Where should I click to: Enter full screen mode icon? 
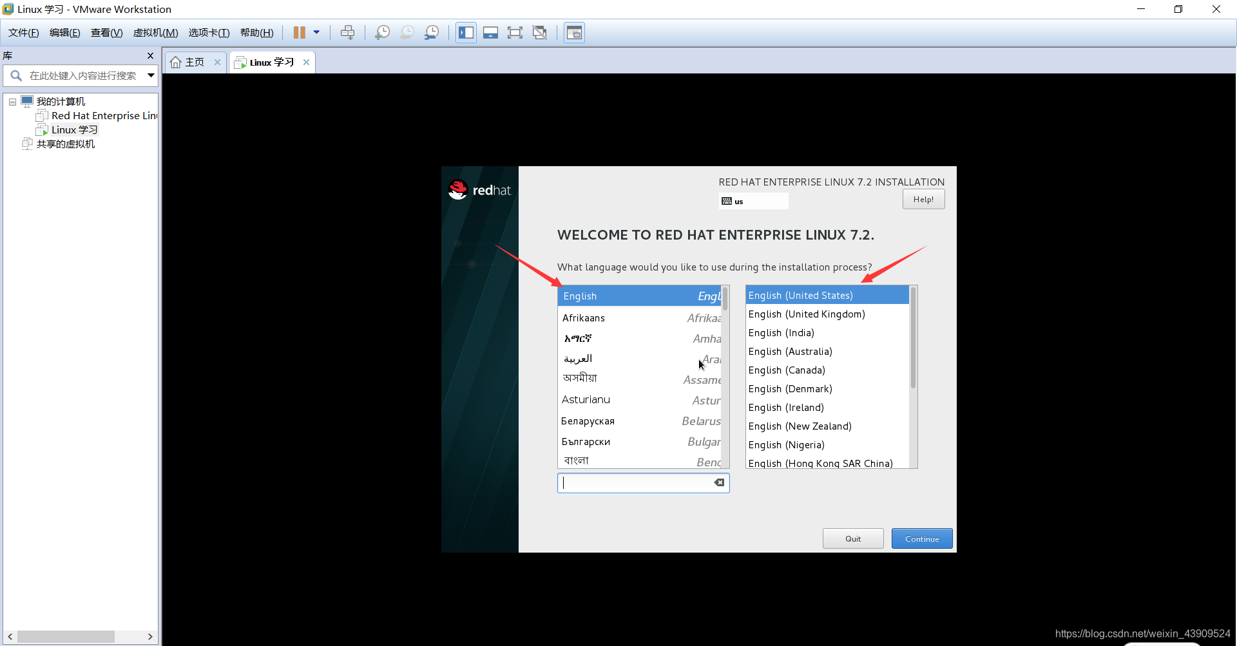pyautogui.click(x=515, y=33)
